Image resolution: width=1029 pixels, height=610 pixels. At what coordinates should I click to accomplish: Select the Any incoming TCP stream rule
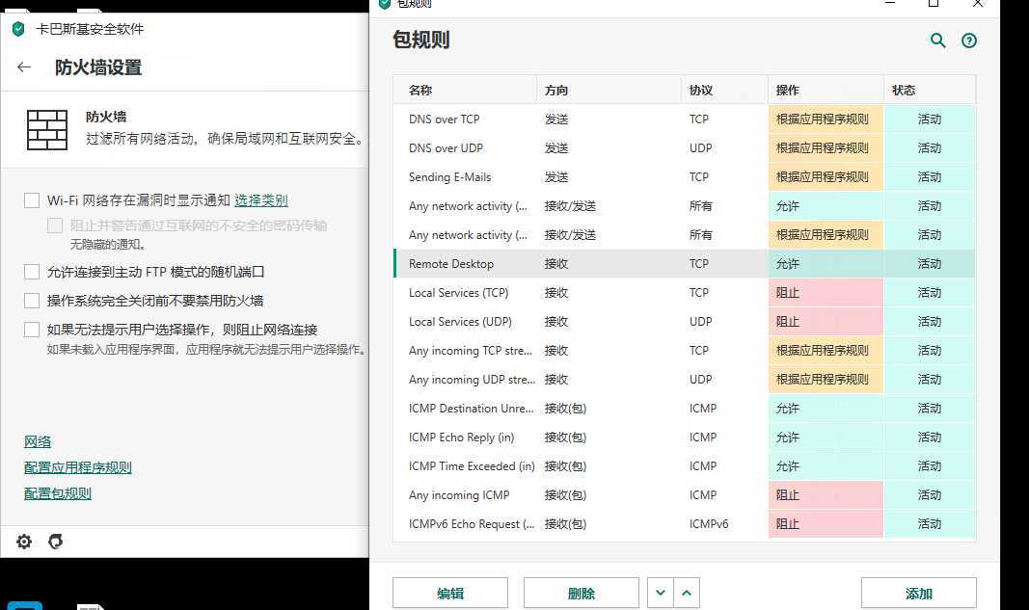tap(685, 350)
